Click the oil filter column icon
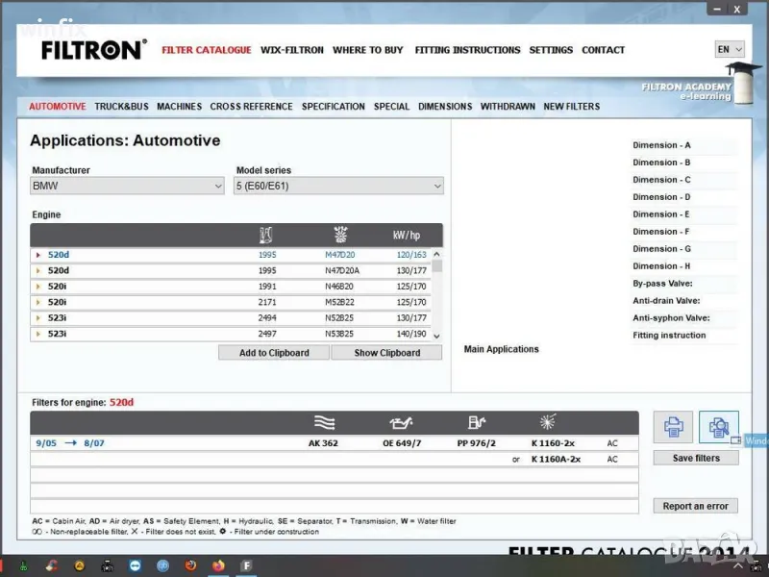 (400, 422)
